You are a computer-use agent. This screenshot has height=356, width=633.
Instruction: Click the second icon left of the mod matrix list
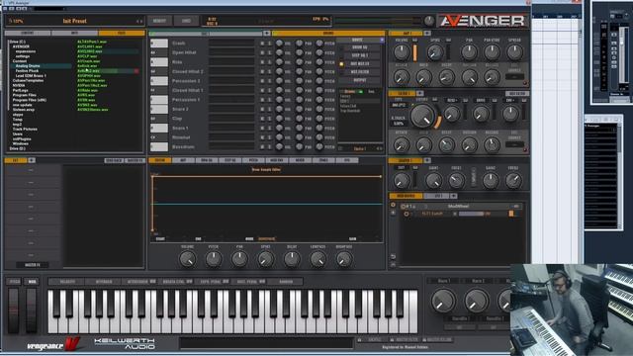(394, 213)
